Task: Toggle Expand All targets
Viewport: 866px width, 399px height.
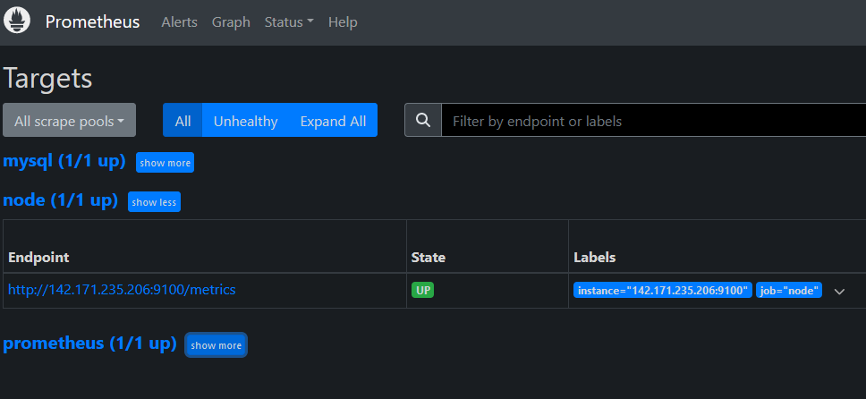Action: coord(333,121)
